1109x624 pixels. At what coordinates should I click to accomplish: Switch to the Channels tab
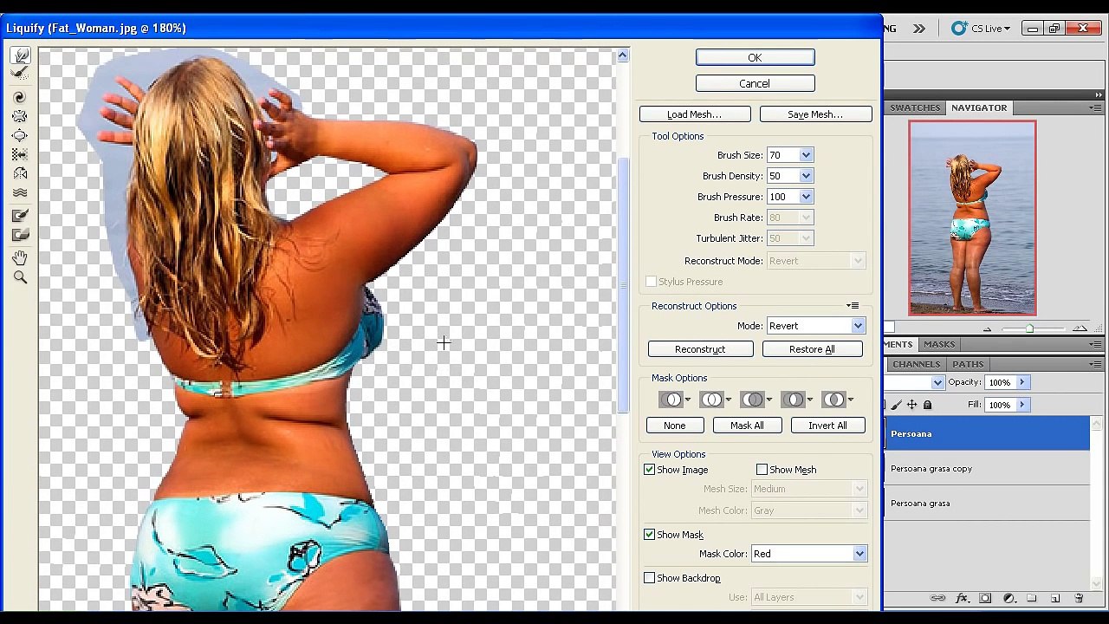[x=916, y=364]
